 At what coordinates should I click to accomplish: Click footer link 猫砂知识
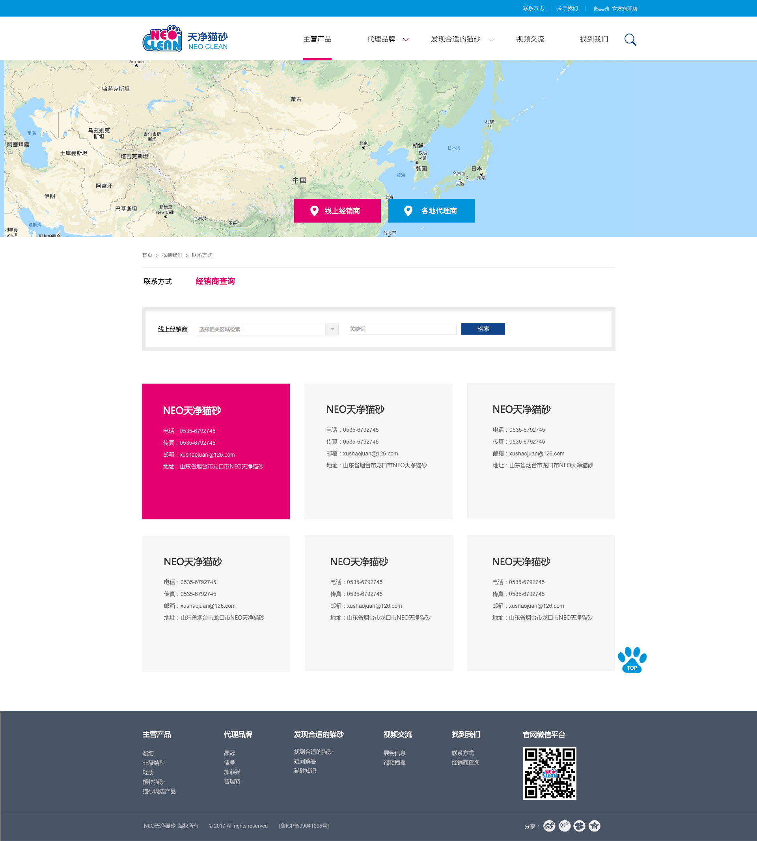click(x=305, y=771)
